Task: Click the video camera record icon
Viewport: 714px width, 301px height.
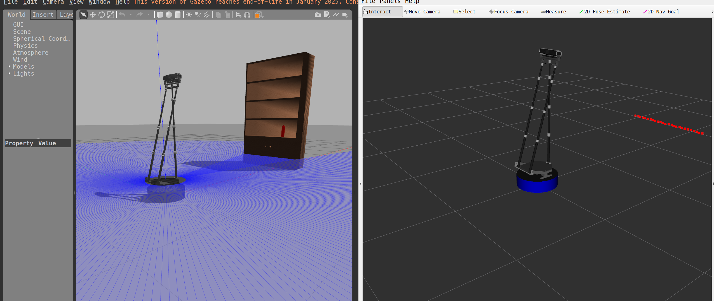Action: point(345,15)
